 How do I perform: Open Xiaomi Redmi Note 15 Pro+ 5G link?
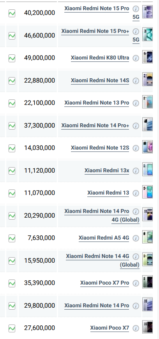tap(100, 35)
